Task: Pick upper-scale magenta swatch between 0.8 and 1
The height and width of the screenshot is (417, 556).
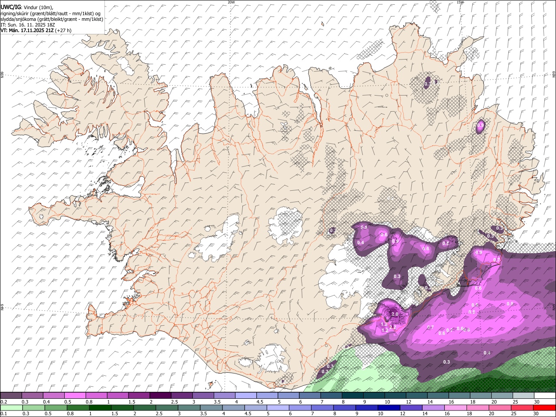Action: click(96, 396)
